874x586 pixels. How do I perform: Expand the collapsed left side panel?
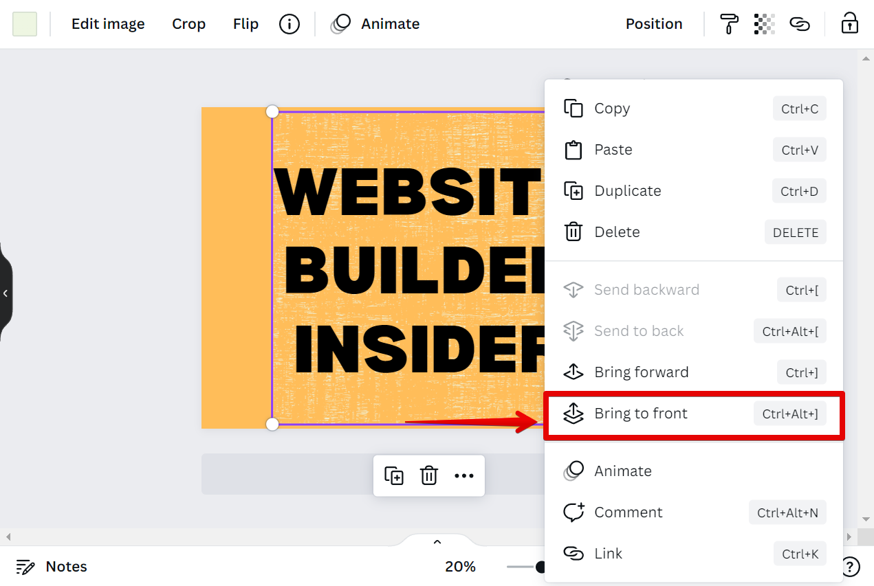pos(6,293)
